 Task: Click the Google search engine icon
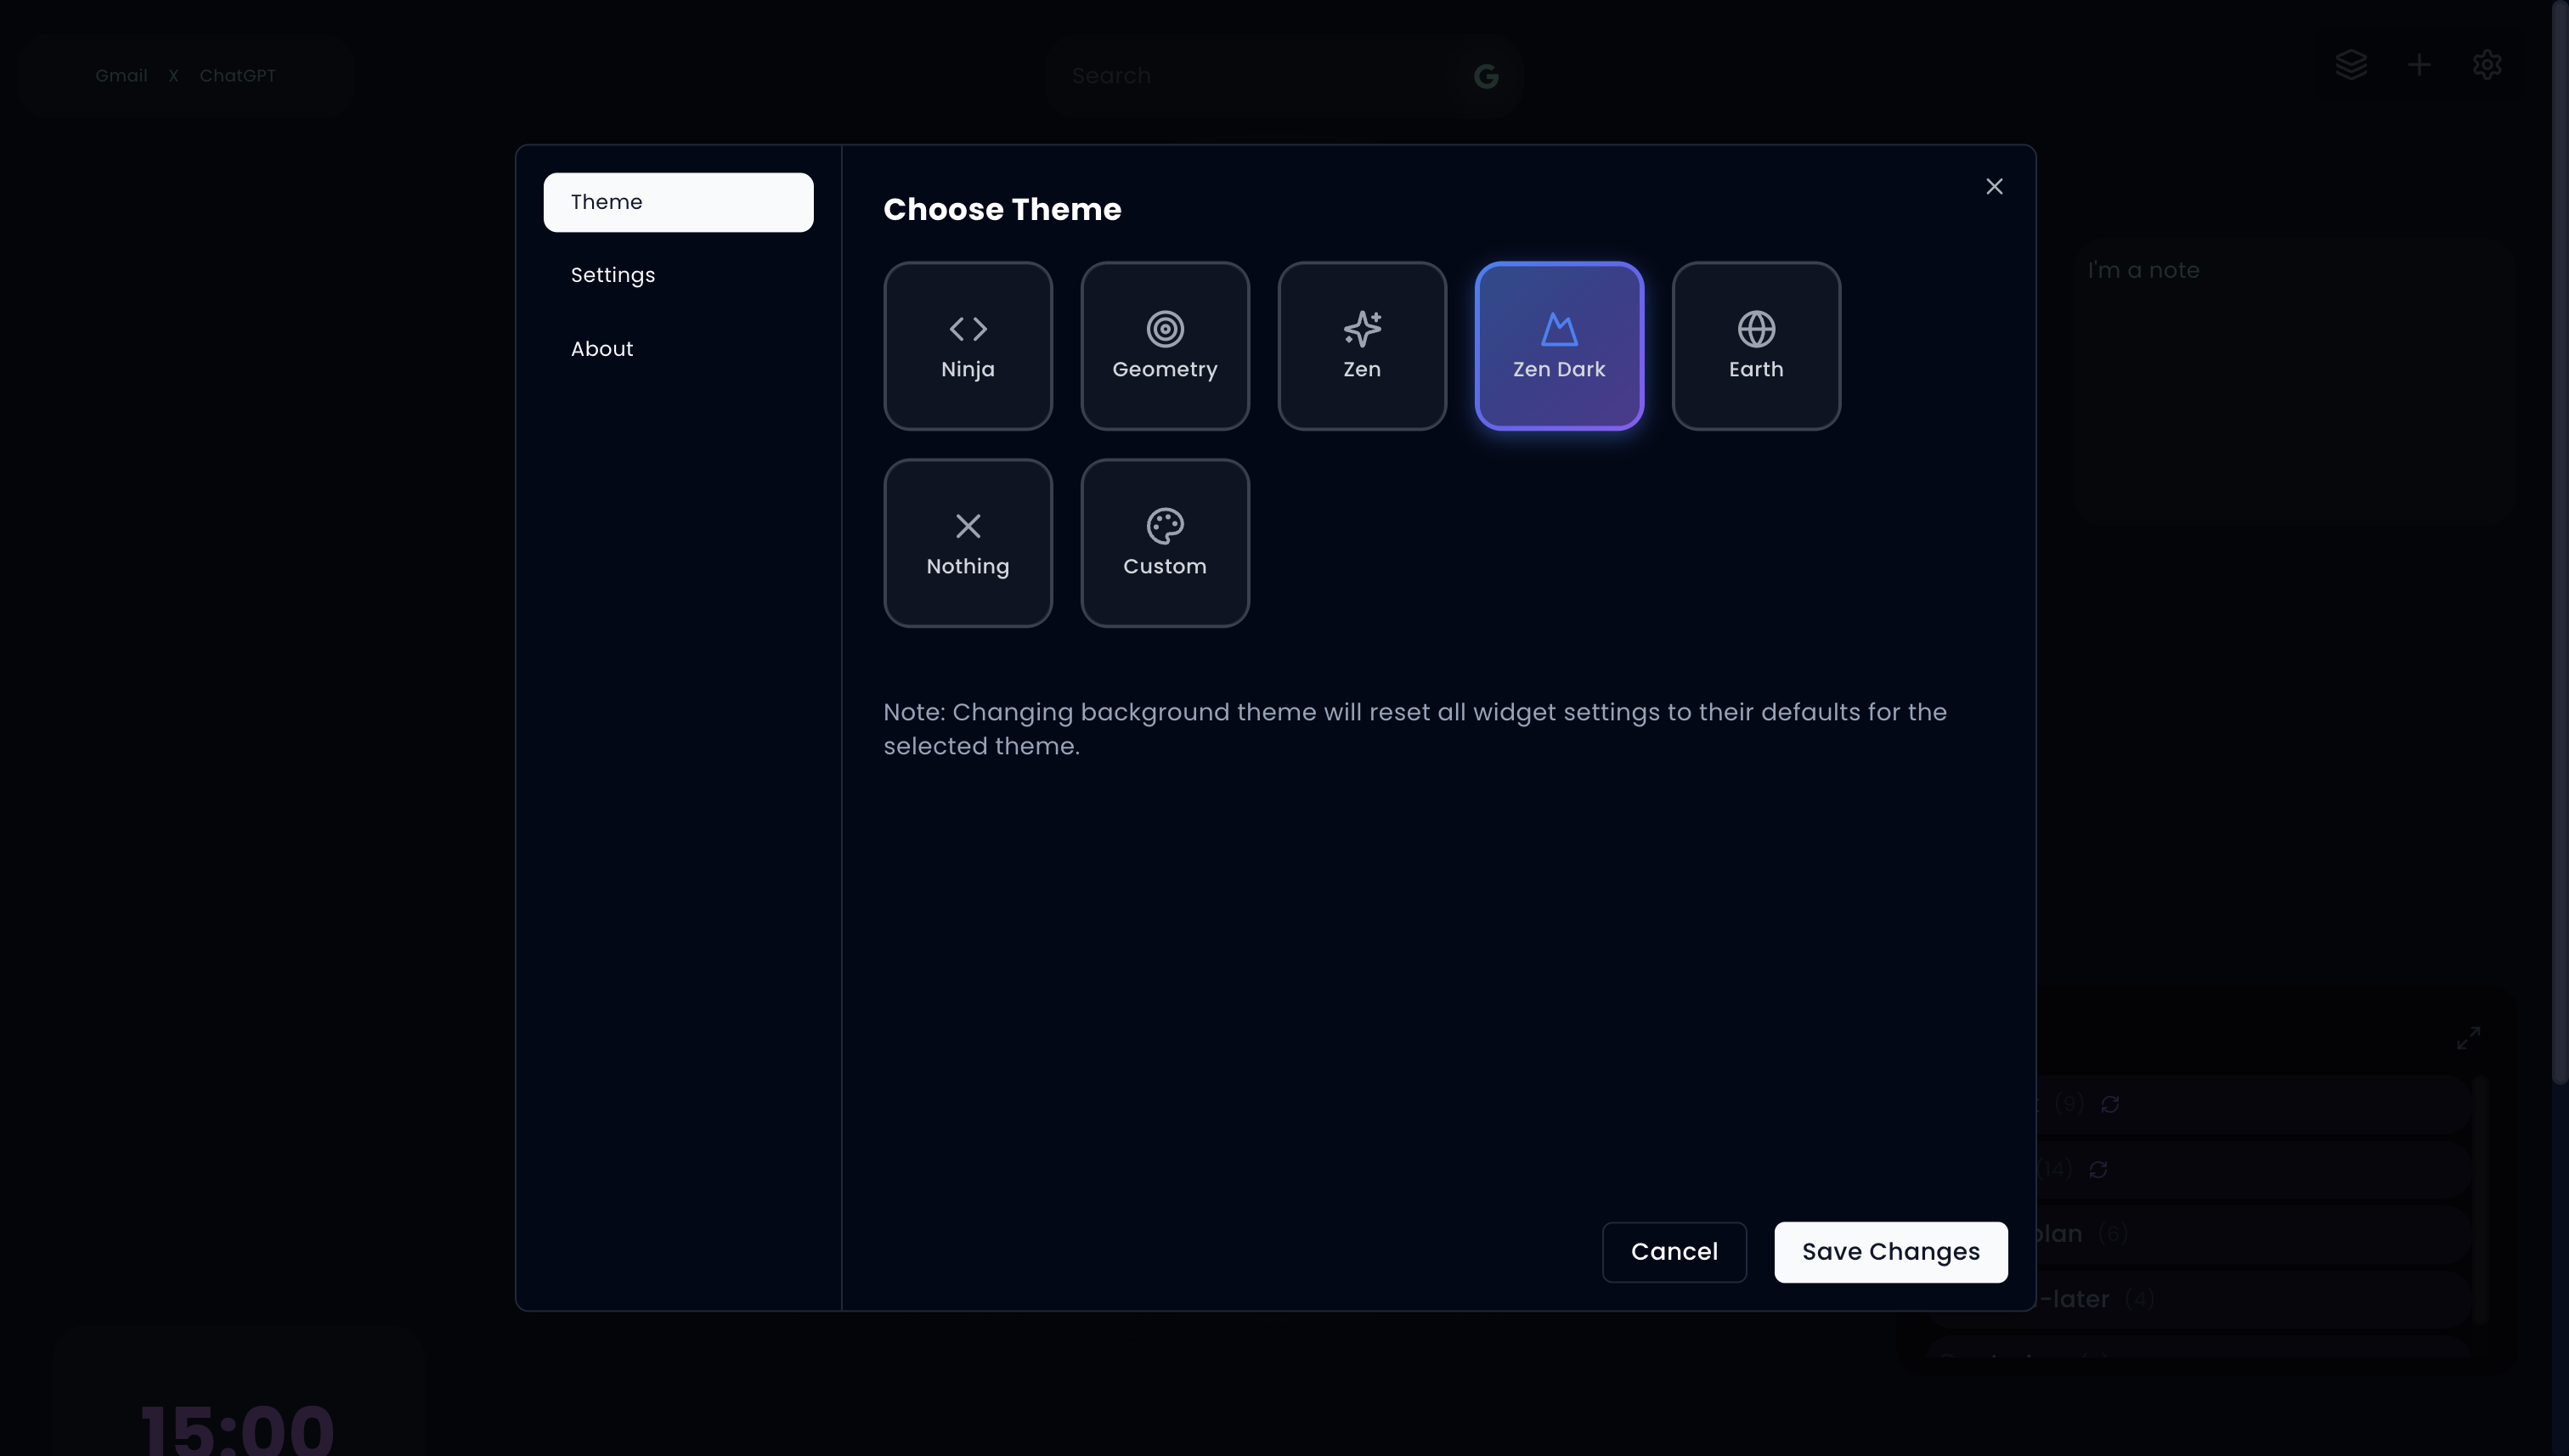[x=1485, y=76]
